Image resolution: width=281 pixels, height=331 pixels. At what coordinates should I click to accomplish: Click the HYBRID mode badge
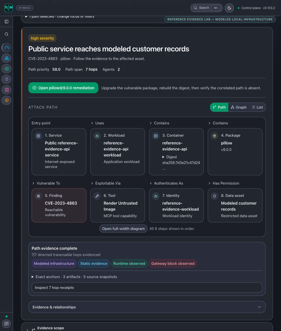pos(25,8)
